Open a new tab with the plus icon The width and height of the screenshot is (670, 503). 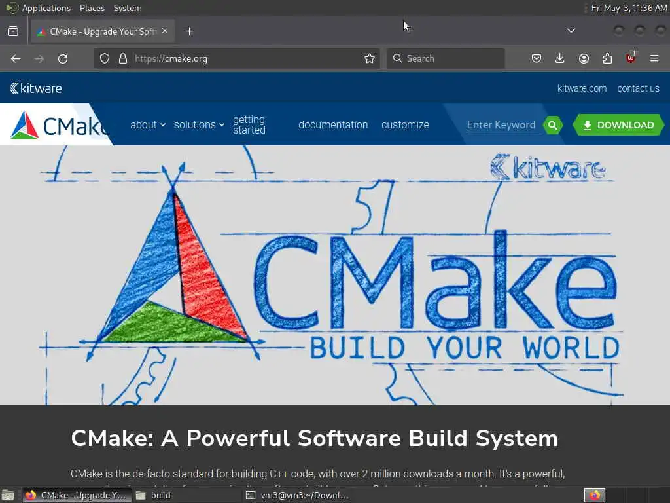[x=189, y=31]
